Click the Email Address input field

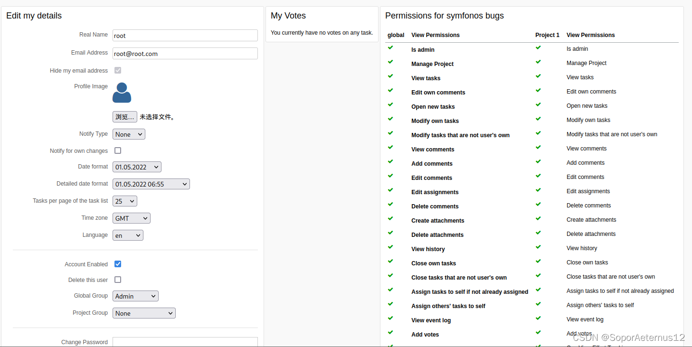tap(185, 54)
